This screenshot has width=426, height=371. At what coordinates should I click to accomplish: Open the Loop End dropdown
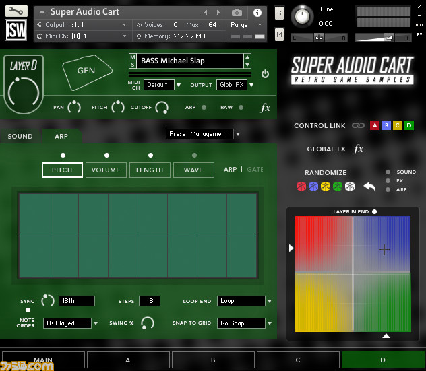tap(244, 301)
